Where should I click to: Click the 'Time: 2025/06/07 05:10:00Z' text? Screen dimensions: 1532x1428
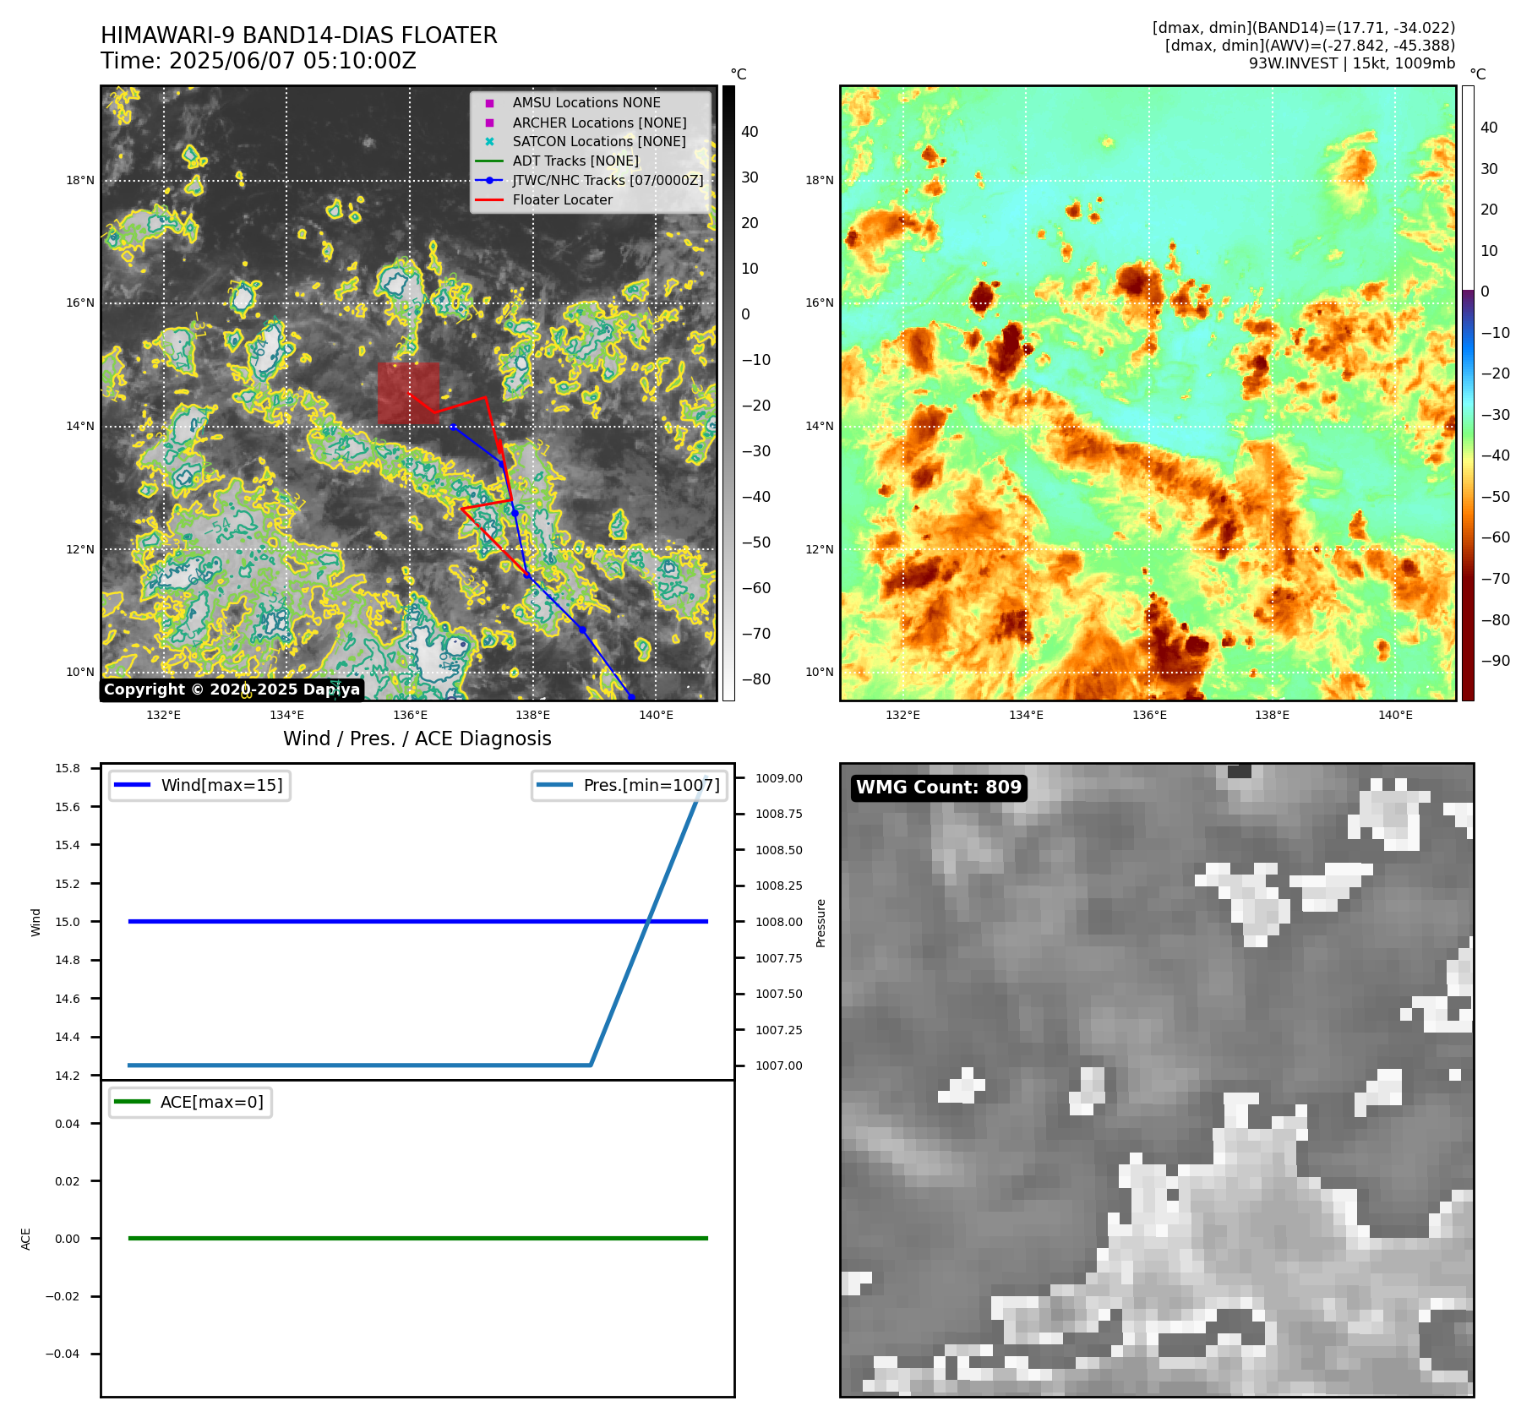pyautogui.click(x=259, y=61)
